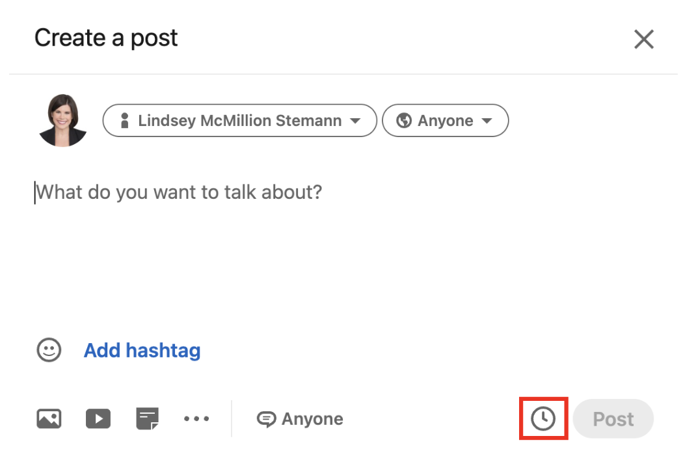696x460 pixels.
Task: Click the Add hashtag link
Action: click(142, 351)
